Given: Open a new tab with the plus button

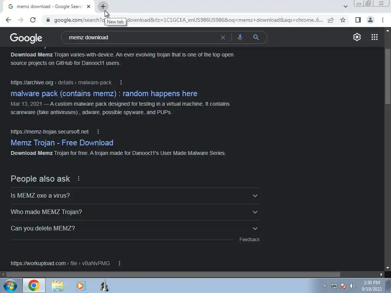Looking at the screenshot, I should 103,6.
